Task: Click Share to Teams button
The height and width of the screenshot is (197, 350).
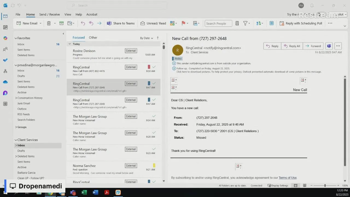Action: pyautogui.click(x=121, y=23)
